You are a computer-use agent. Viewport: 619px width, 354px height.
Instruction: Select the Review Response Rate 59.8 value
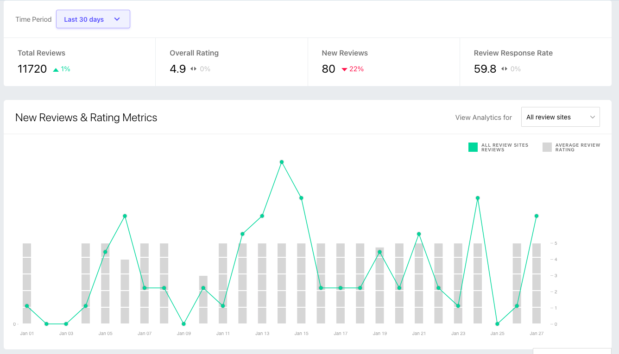click(x=485, y=69)
